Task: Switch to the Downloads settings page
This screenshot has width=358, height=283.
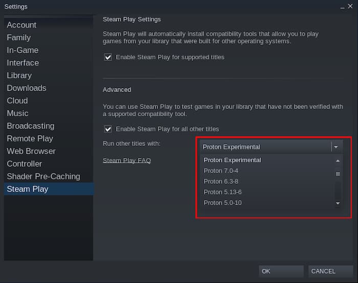Action: pyautogui.click(x=27, y=88)
